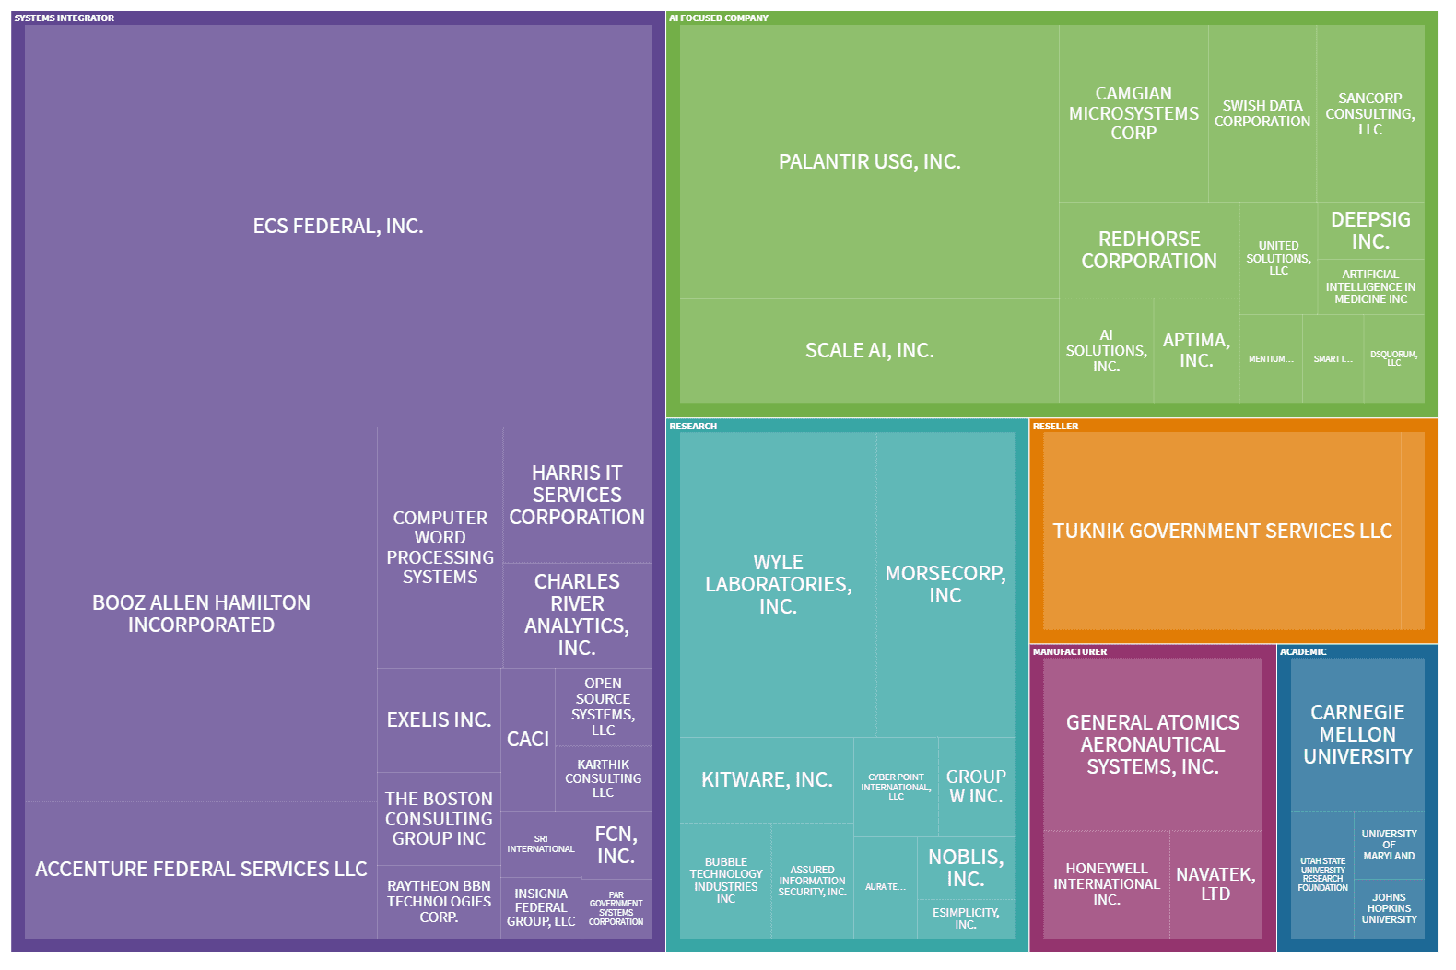Select the Exelis Inc. block

click(439, 720)
